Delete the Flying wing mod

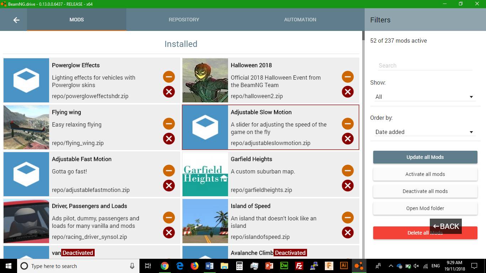169,139
